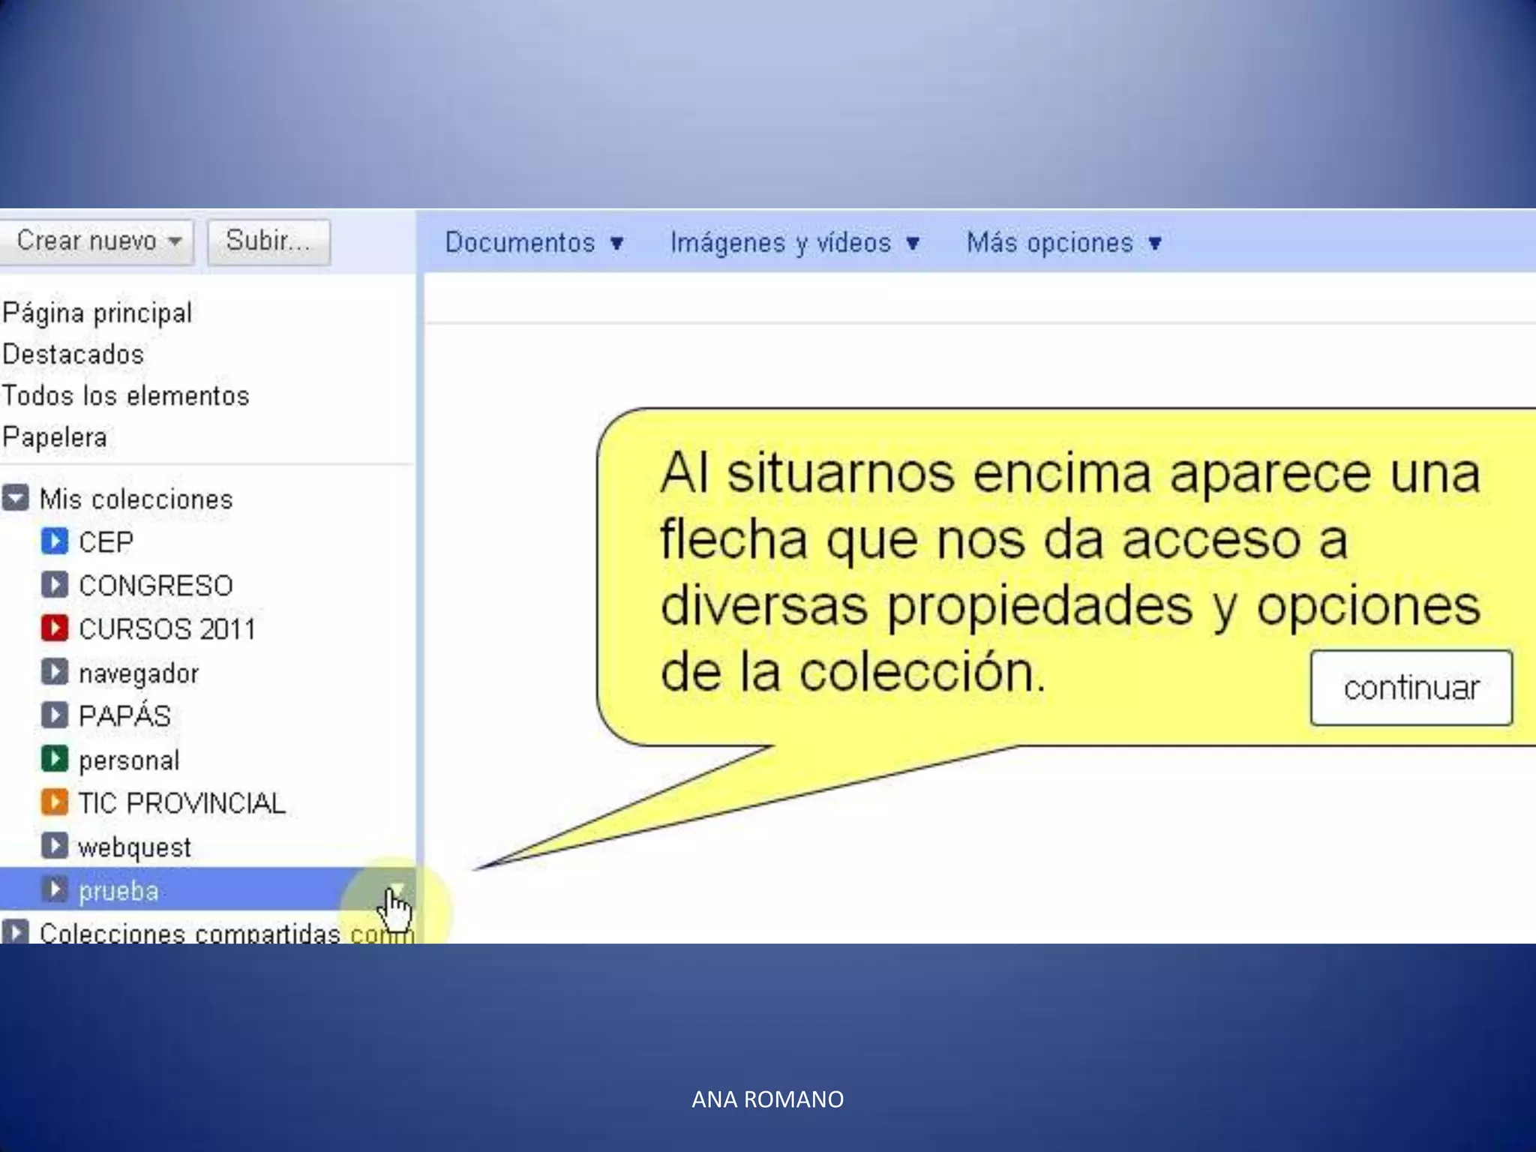Click the orange TIC PROVINCIAL collection icon
Image resolution: width=1536 pixels, height=1152 pixels.
54,802
